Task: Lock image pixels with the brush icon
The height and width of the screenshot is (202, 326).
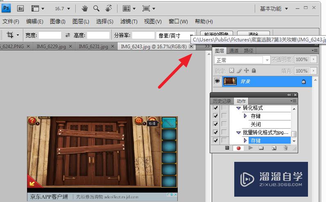Action: (239, 71)
